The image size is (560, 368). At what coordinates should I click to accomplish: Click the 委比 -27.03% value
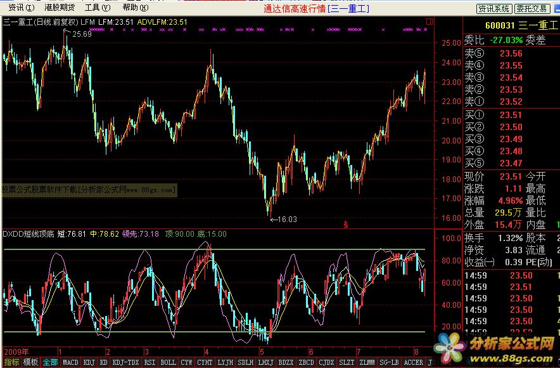click(506, 40)
